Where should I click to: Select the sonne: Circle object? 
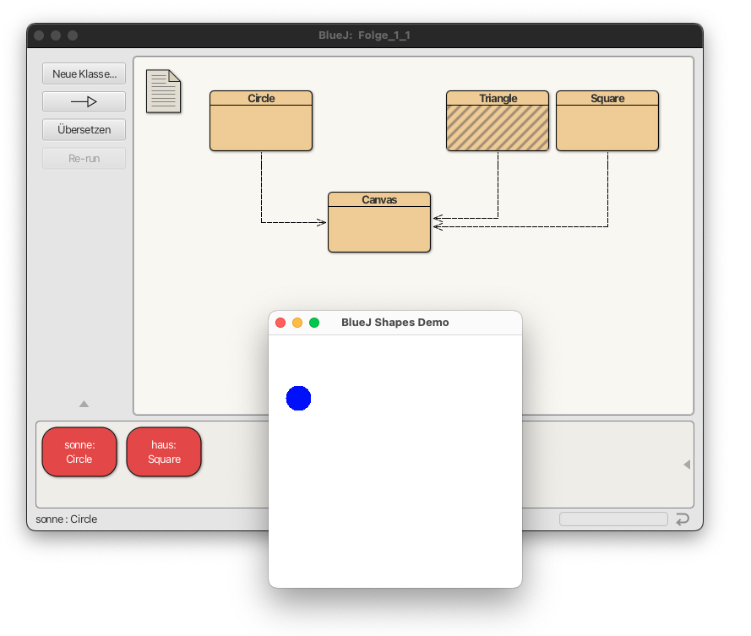(79, 452)
